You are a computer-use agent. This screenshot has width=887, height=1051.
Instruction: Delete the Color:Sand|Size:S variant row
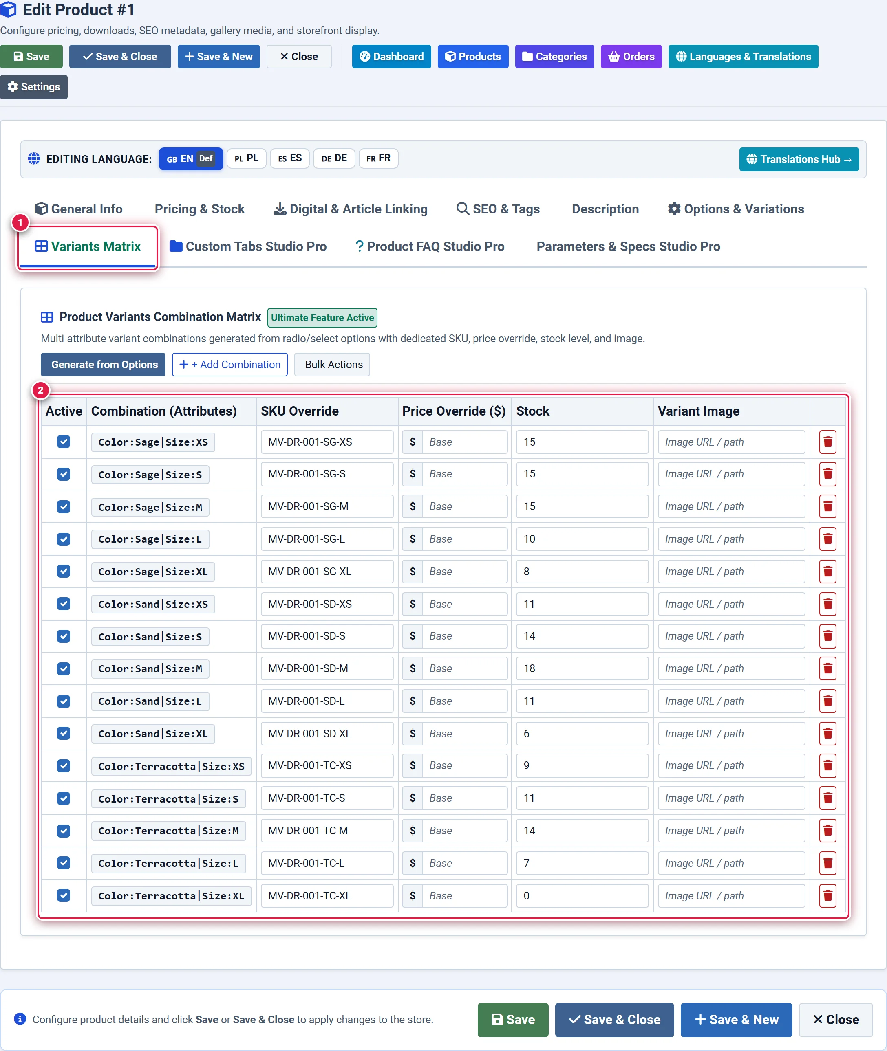click(x=827, y=636)
